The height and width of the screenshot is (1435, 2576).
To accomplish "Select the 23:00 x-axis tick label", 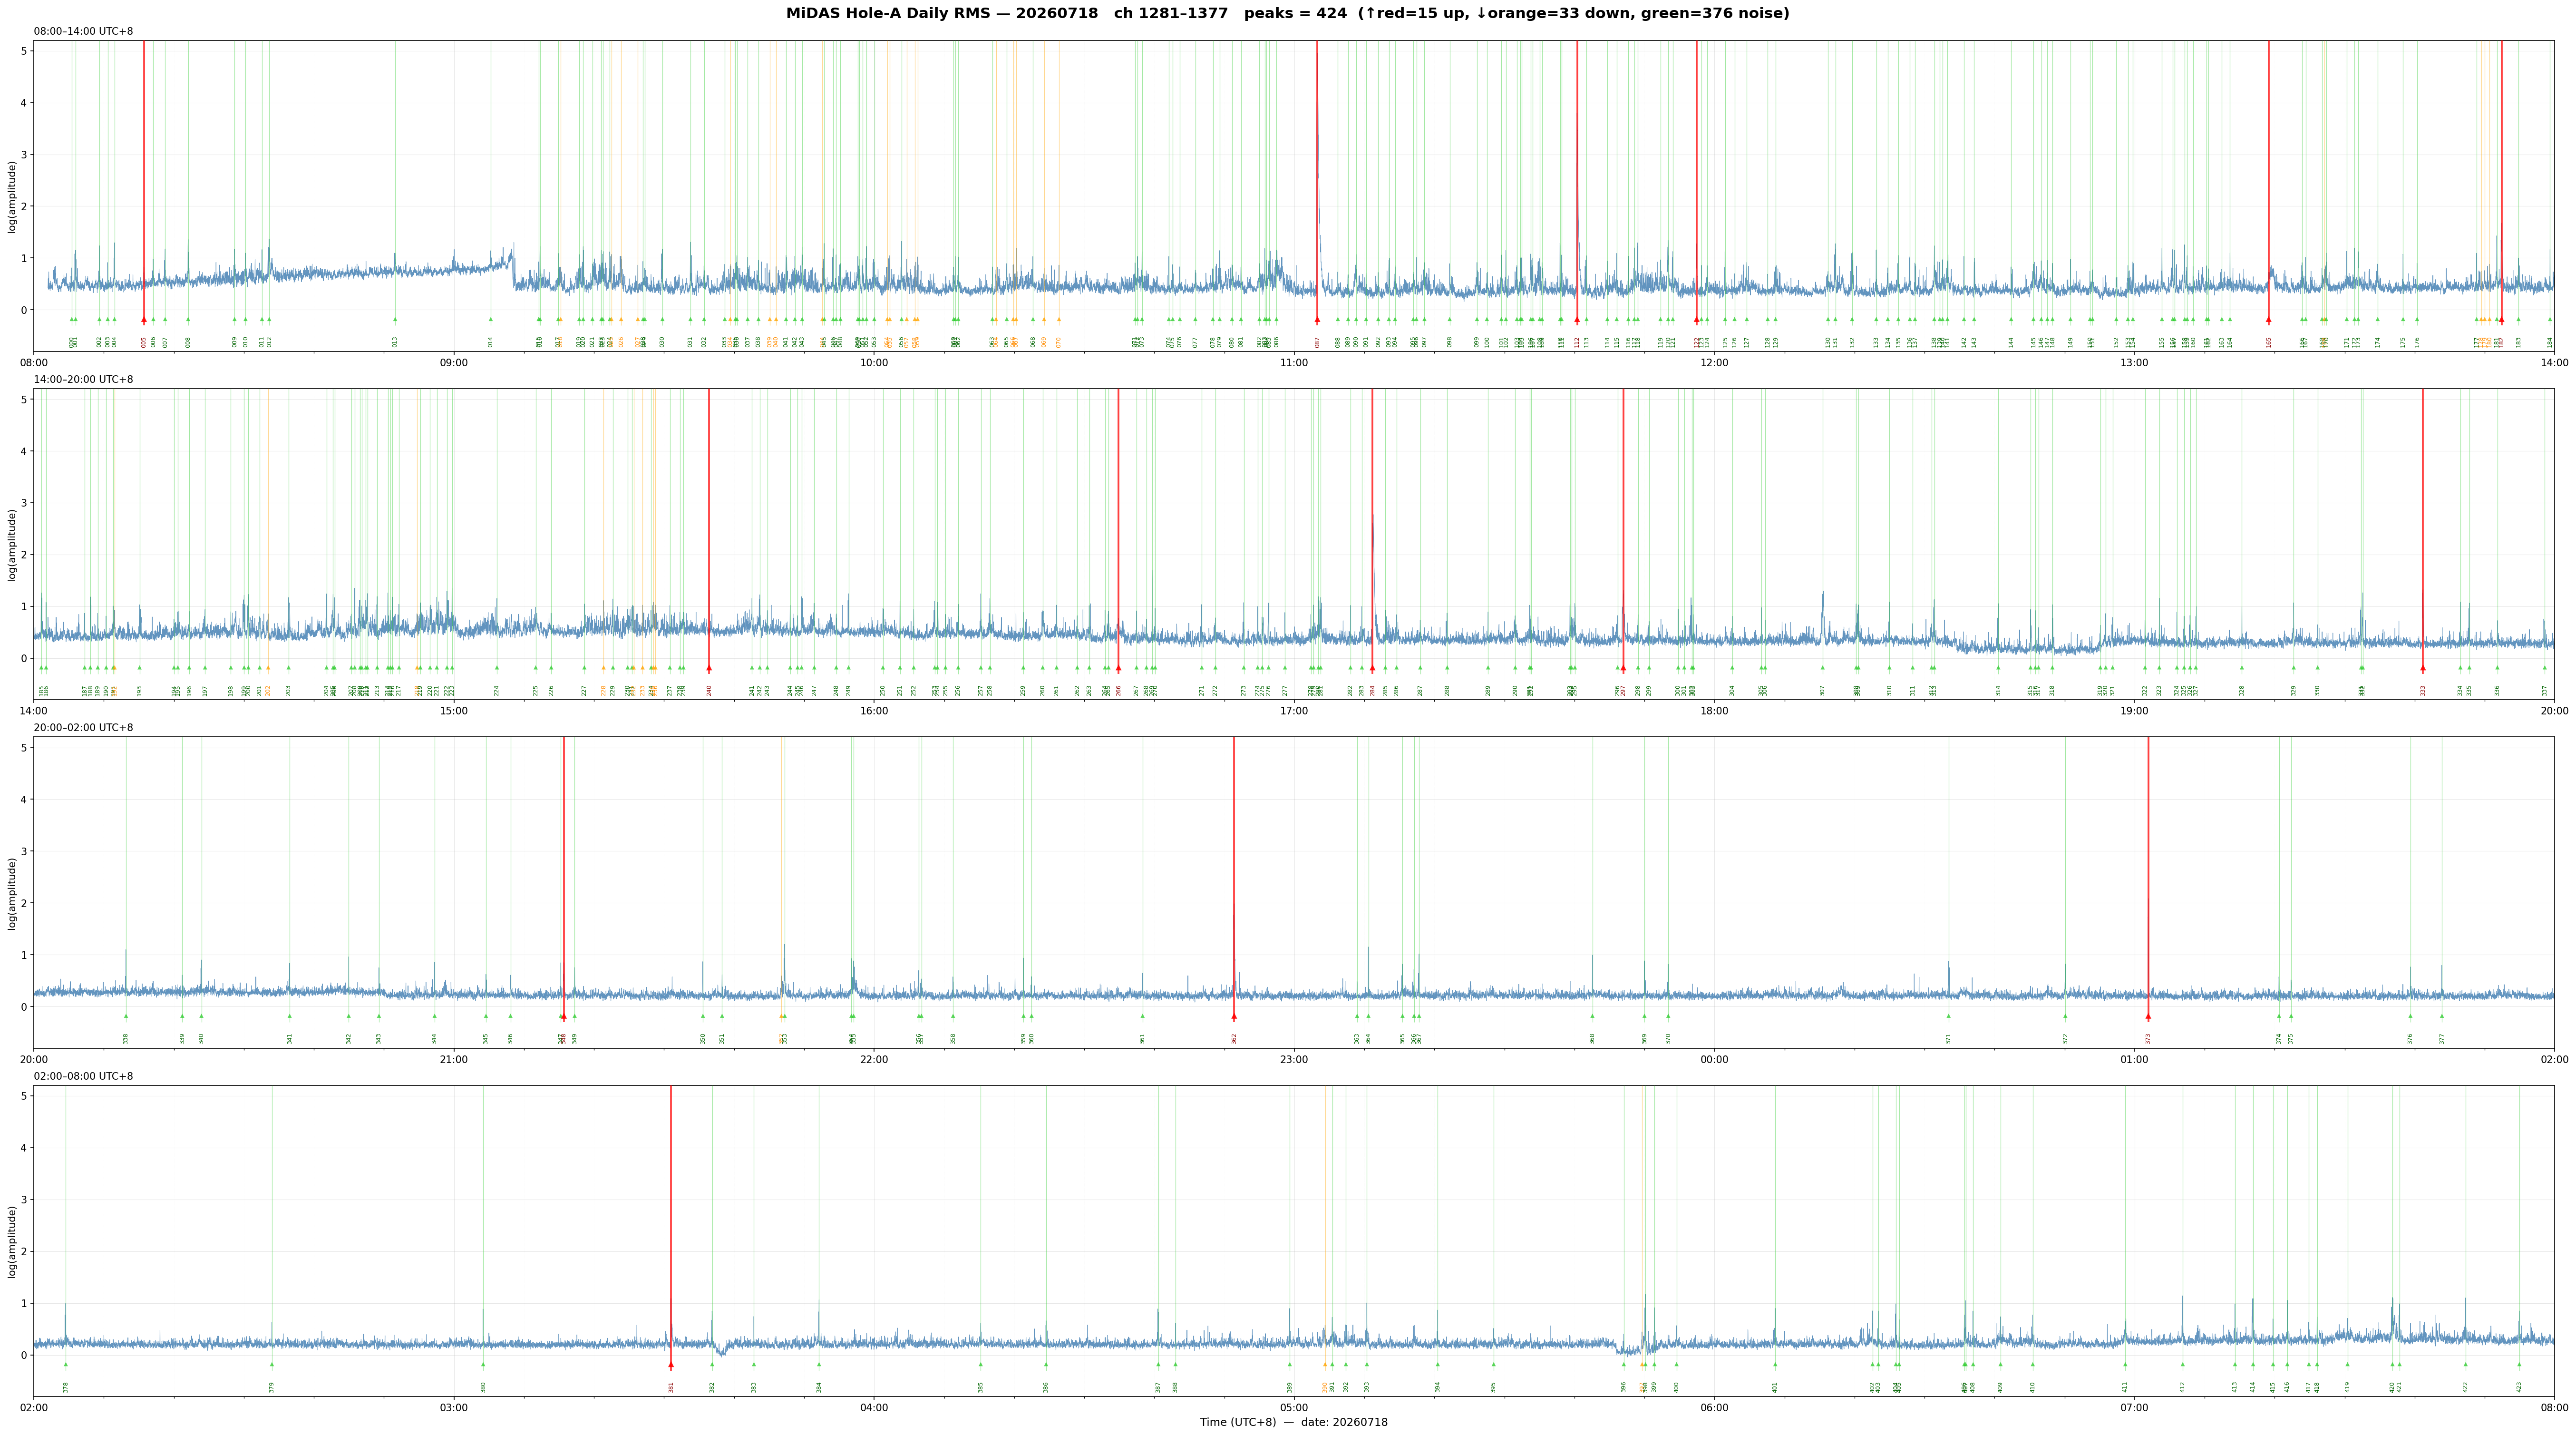I will pyautogui.click(x=1294, y=1059).
